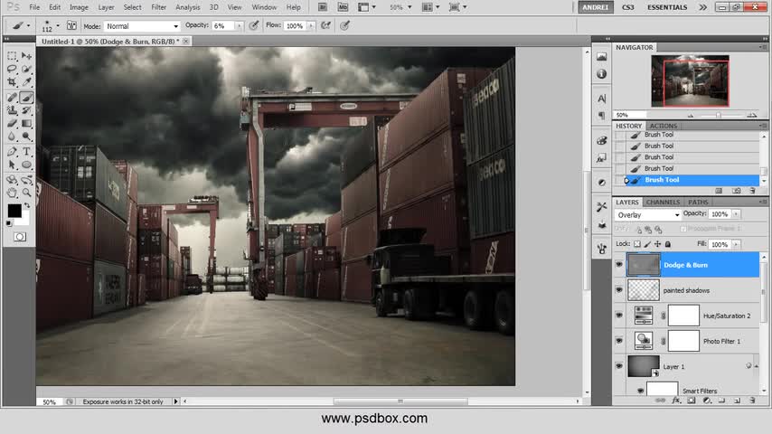Hide the Photo Filter 1 layer

[619, 341]
